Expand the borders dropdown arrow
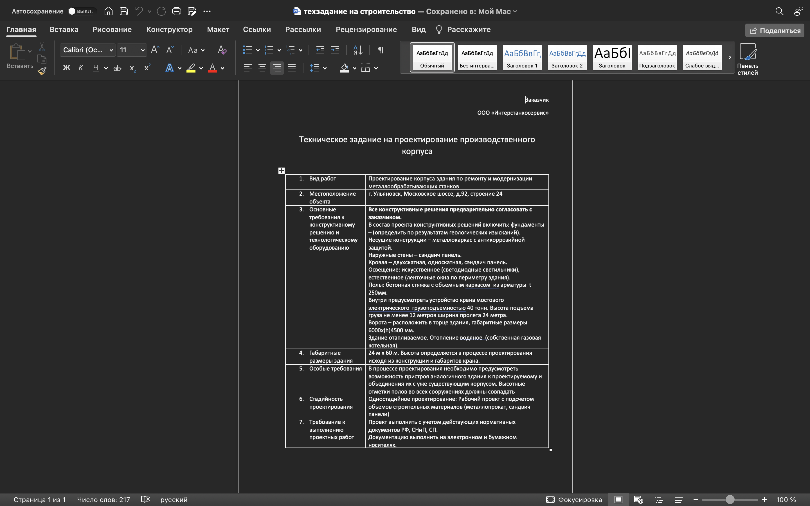Image resolution: width=810 pixels, height=506 pixels. [376, 68]
